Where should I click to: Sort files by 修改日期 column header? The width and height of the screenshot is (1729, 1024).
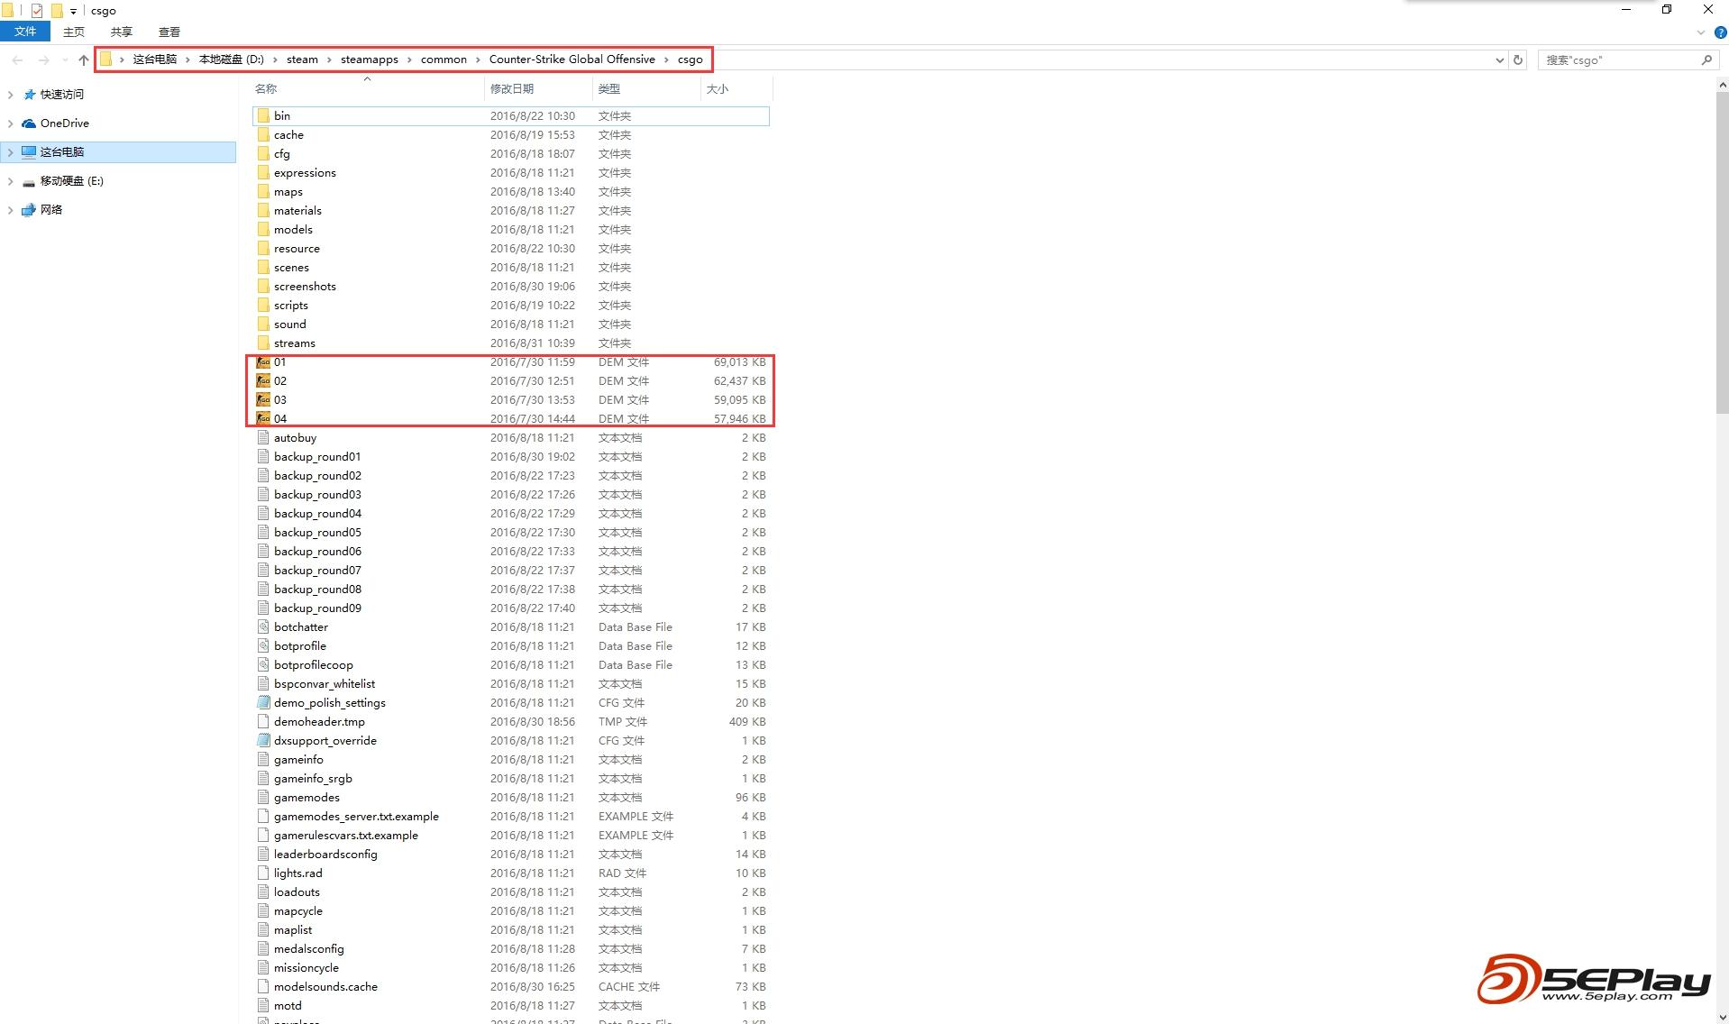[x=512, y=88]
